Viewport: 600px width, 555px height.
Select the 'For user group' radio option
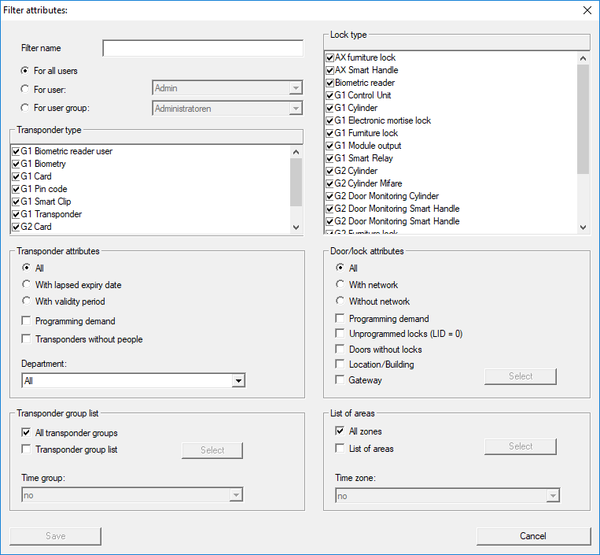click(x=26, y=108)
